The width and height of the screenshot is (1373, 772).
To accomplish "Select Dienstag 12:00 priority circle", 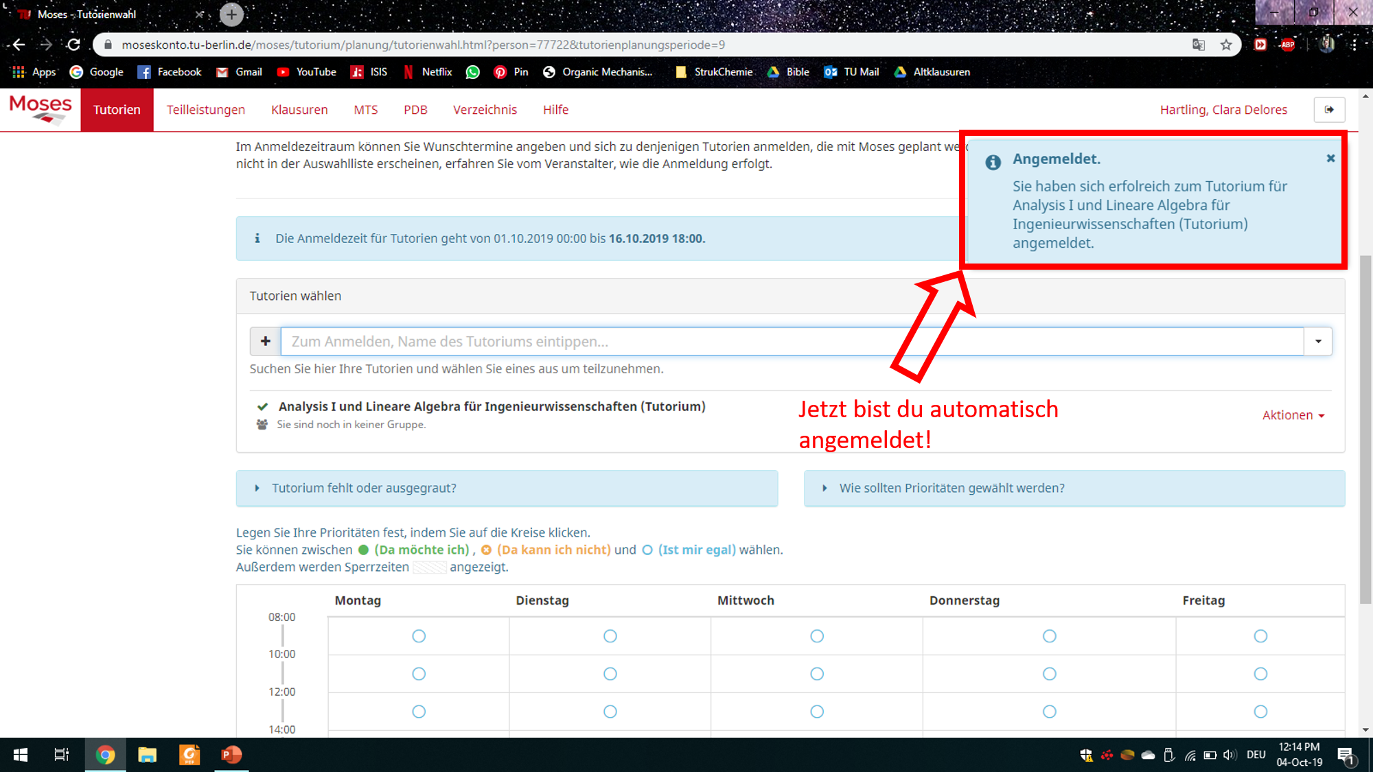I will click(x=610, y=712).
